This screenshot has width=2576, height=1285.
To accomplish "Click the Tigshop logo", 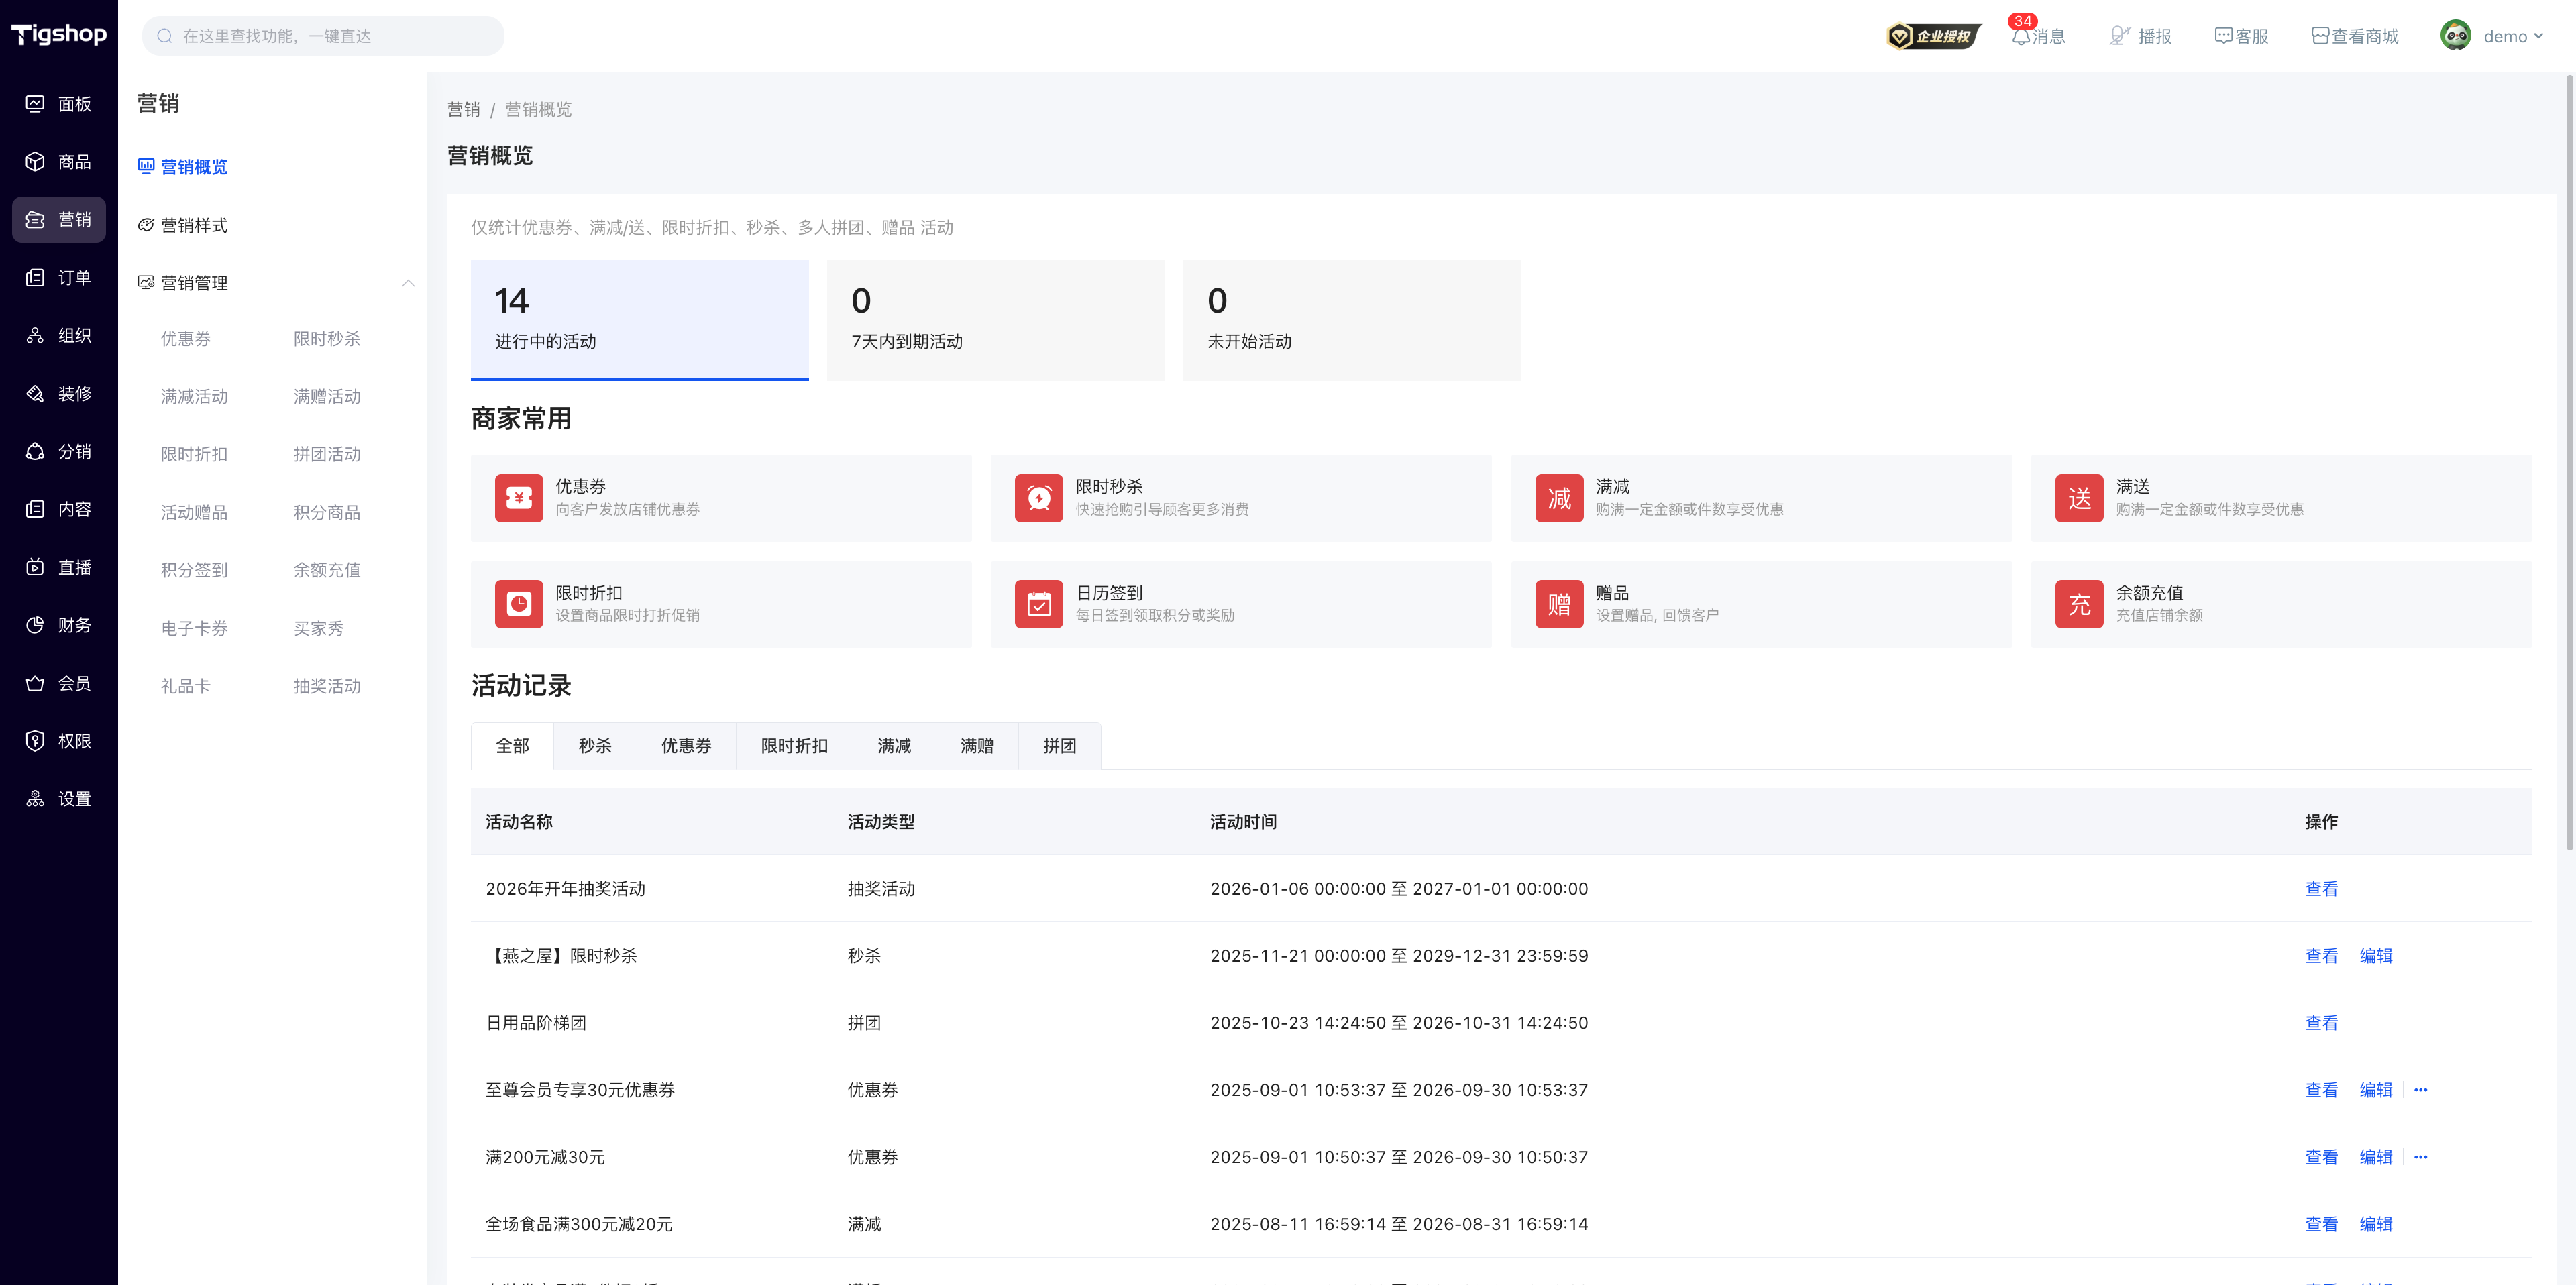I will tap(59, 34).
